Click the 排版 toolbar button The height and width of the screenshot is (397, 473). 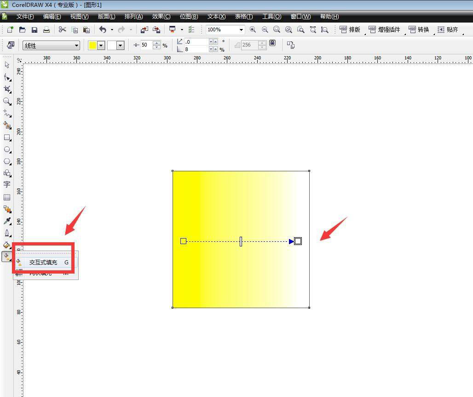pyautogui.click(x=350, y=29)
